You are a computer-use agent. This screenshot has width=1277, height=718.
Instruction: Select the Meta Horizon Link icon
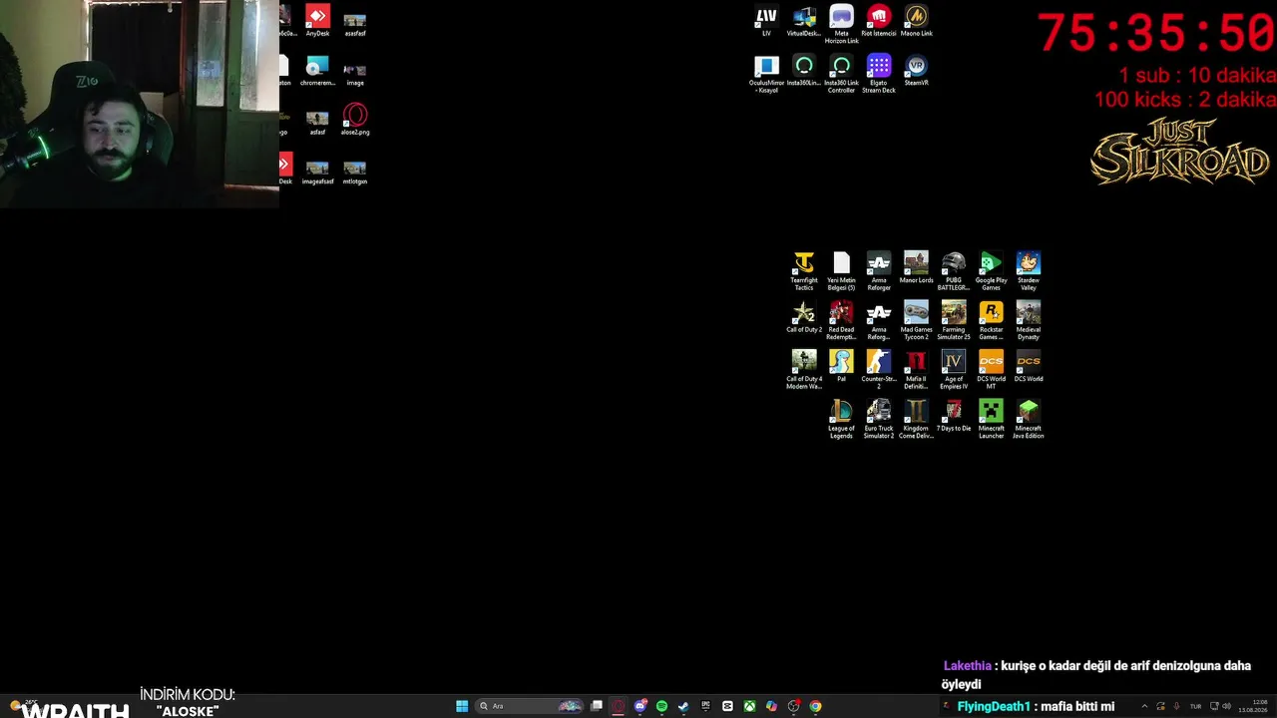pos(841,24)
